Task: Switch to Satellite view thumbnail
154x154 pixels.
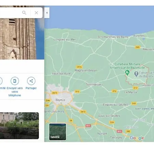Action: tap(57, 132)
